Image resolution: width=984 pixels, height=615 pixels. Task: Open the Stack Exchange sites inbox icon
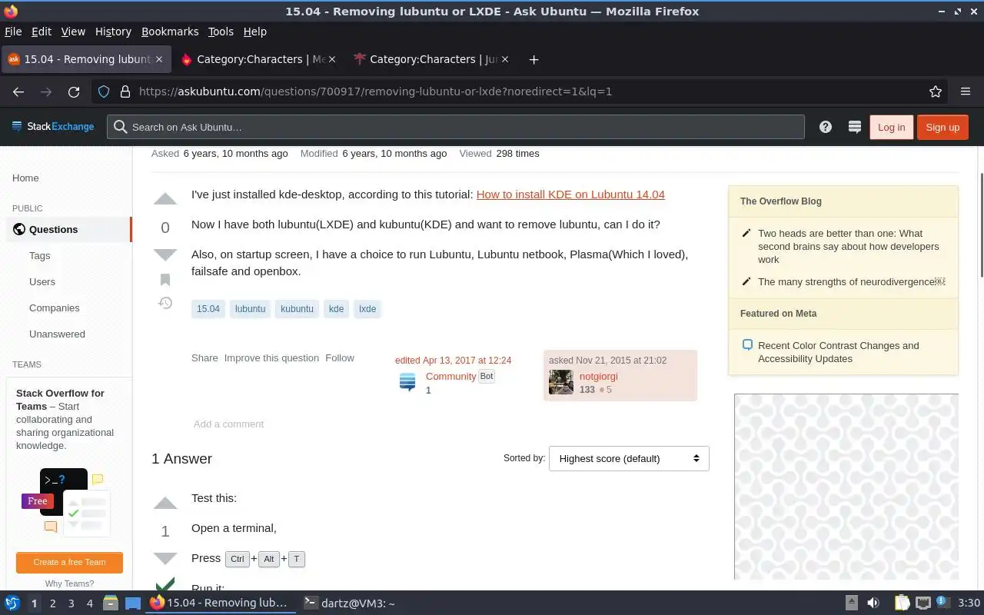[853, 127]
